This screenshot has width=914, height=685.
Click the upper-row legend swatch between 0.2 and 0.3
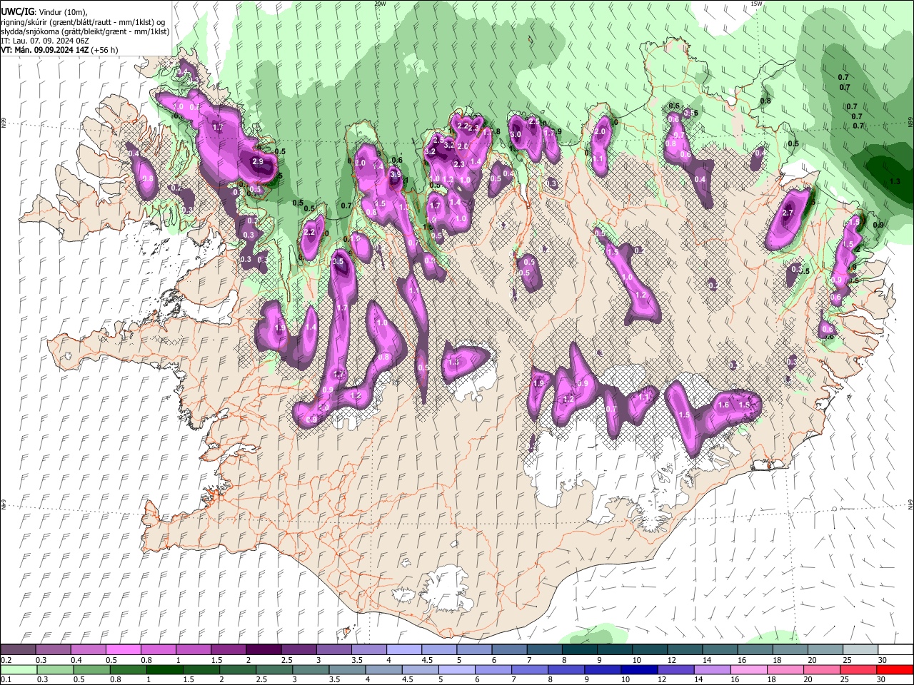tap(18, 649)
